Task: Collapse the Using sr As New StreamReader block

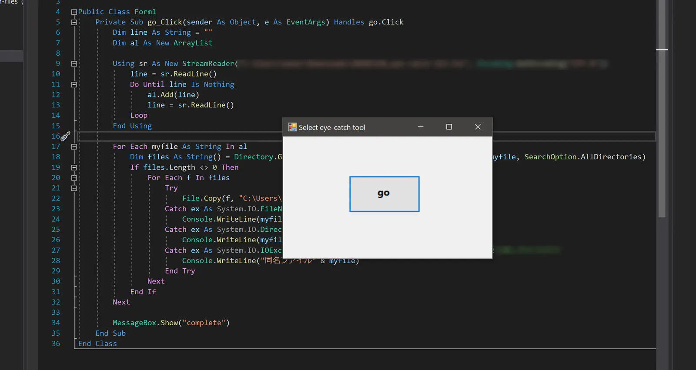Action: point(74,64)
